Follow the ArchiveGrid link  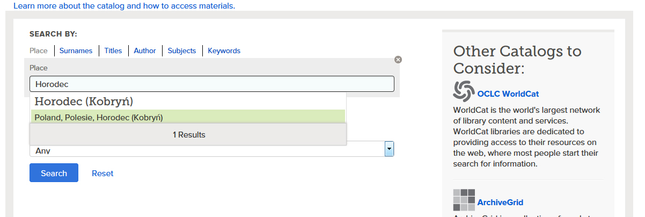click(500, 202)
